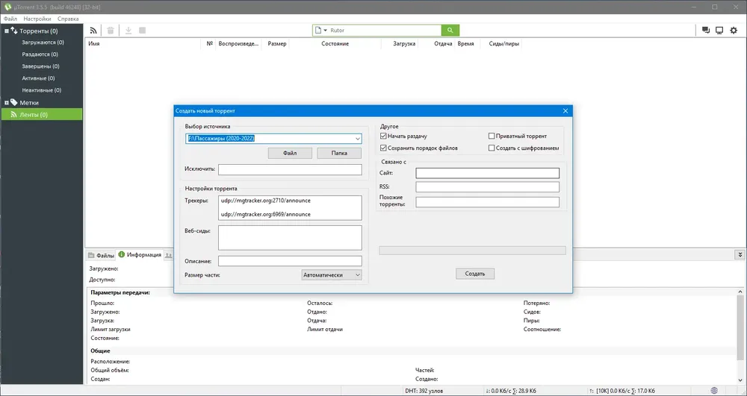Screen dimensions: 747x396
Task: Collapse the Торренты (0) tree node
Action: 7,31
